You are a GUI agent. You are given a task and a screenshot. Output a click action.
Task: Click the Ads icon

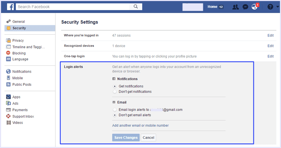(x=8, y=103)
